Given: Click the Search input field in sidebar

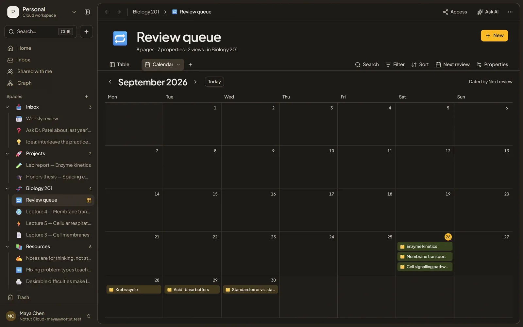Looking at the screenshot, I should [41, 31].
